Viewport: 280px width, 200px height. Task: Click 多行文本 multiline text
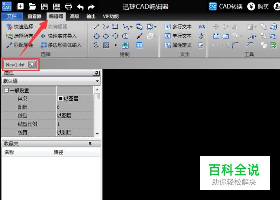(178, 27)
